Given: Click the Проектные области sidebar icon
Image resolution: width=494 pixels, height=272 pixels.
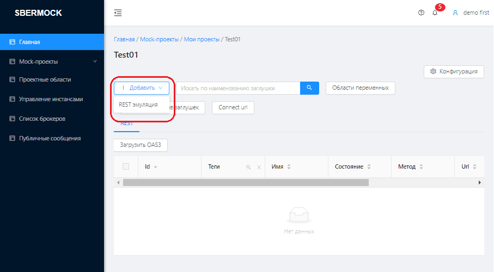Looking at the screenshot, I should 13,79.
